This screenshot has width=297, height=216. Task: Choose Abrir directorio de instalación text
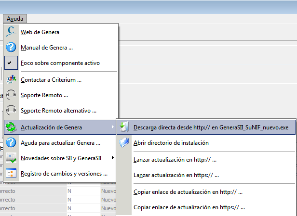click(x=171, y=143)
